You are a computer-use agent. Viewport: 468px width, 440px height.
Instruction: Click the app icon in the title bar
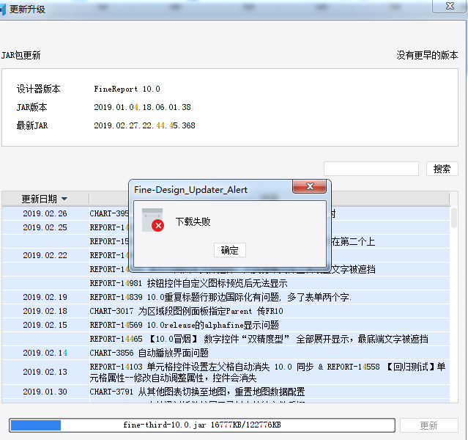point(2,10)
